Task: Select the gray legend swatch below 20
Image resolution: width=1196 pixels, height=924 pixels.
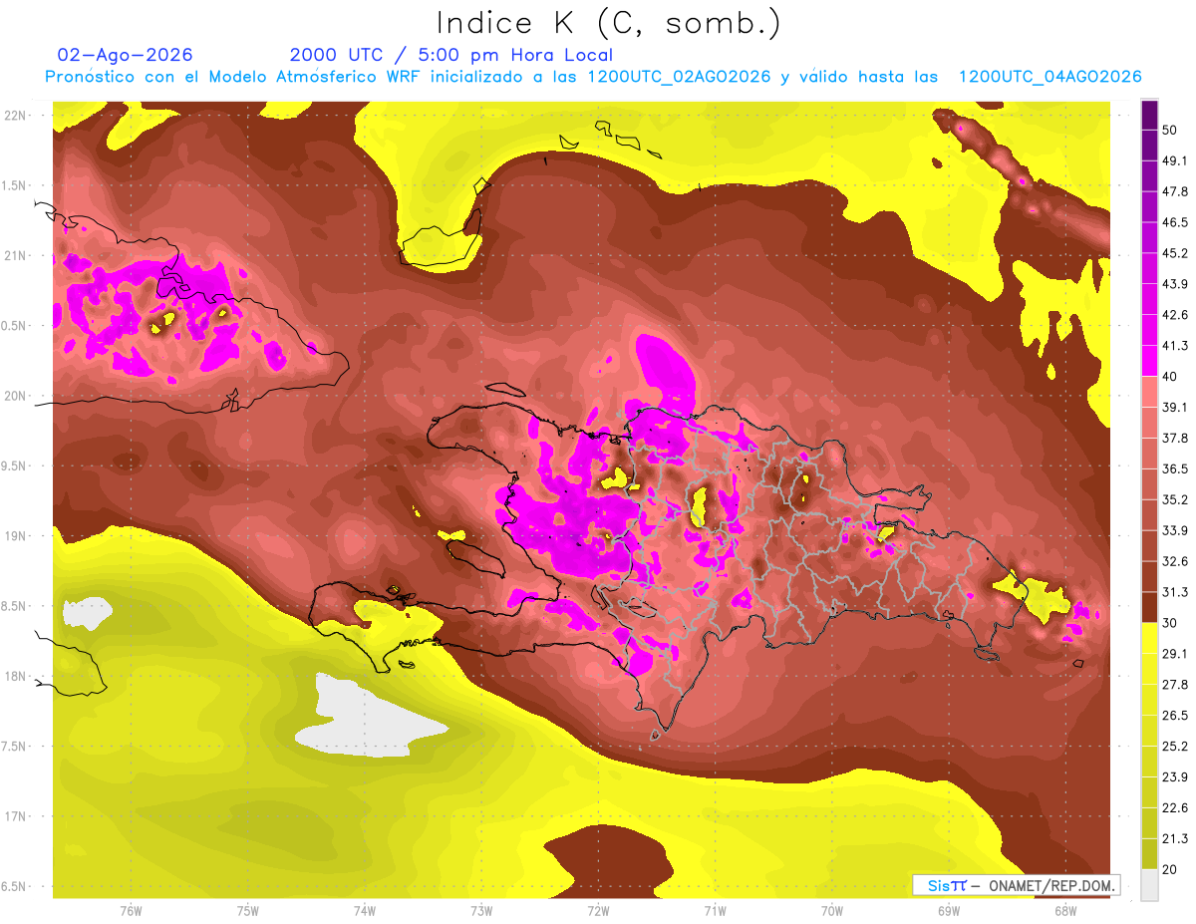Action: coord(1149,884)
